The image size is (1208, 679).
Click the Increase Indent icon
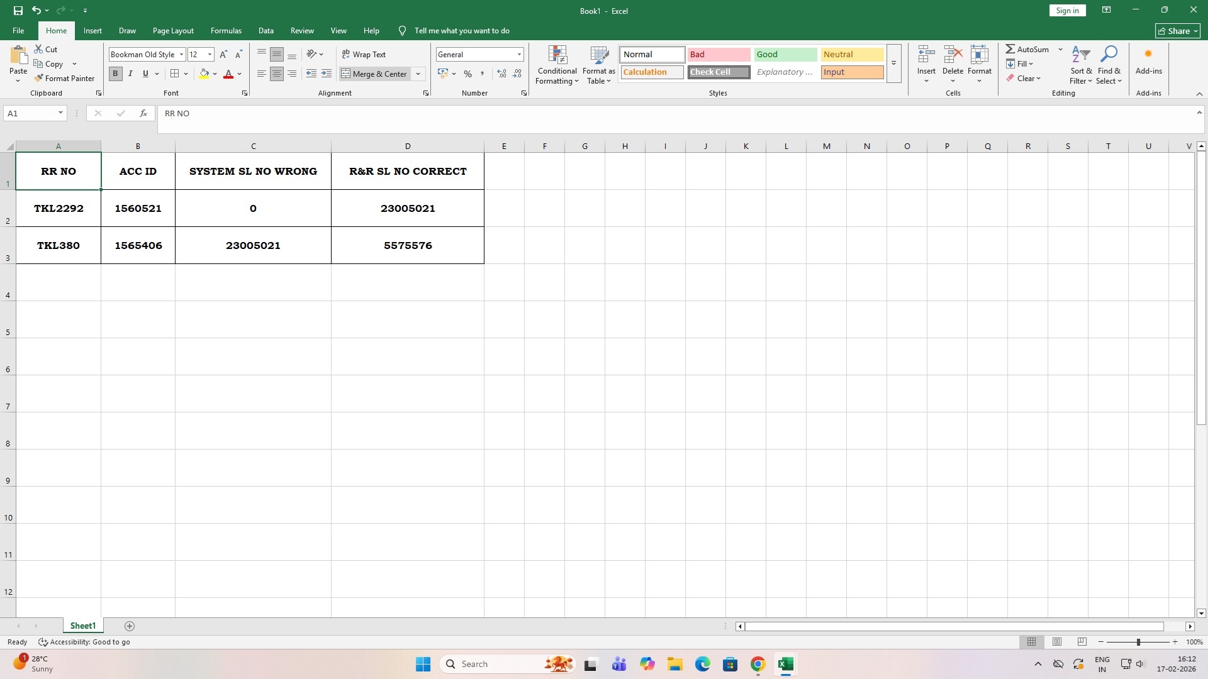point(326,74)
